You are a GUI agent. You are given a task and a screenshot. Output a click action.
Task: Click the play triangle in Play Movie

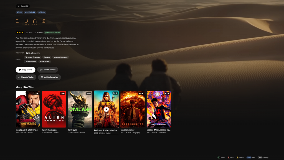tap(20, 70)
